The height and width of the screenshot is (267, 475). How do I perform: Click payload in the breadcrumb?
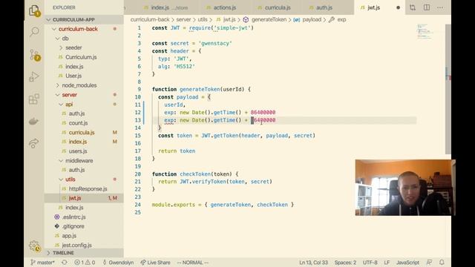312,19
